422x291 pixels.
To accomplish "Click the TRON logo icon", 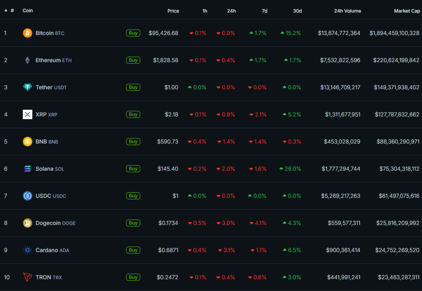I will [x=28, y=277].
